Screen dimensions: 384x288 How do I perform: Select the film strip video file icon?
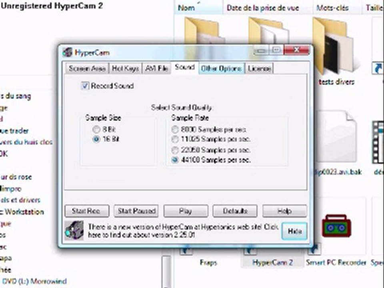click(378, 142)
